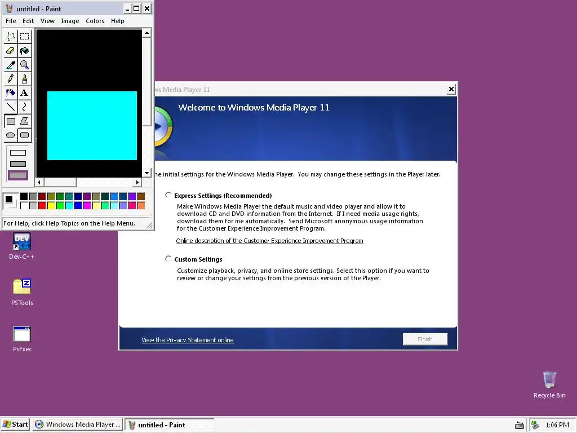Open the PSTools folder on desktop
577x433 pixels.
[x=22, y=292]
